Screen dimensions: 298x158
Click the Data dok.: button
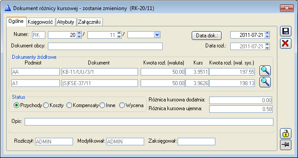coord(207,36)
